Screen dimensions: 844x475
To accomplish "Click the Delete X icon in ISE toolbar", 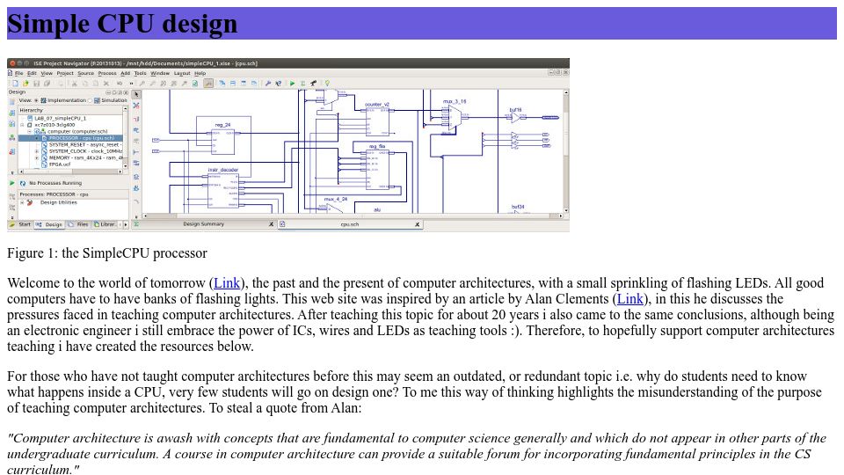I will tap(106, 84).
